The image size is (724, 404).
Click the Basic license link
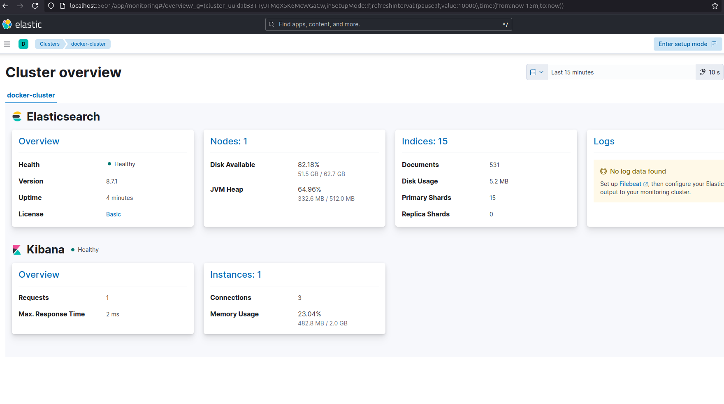tap(113, 214)
